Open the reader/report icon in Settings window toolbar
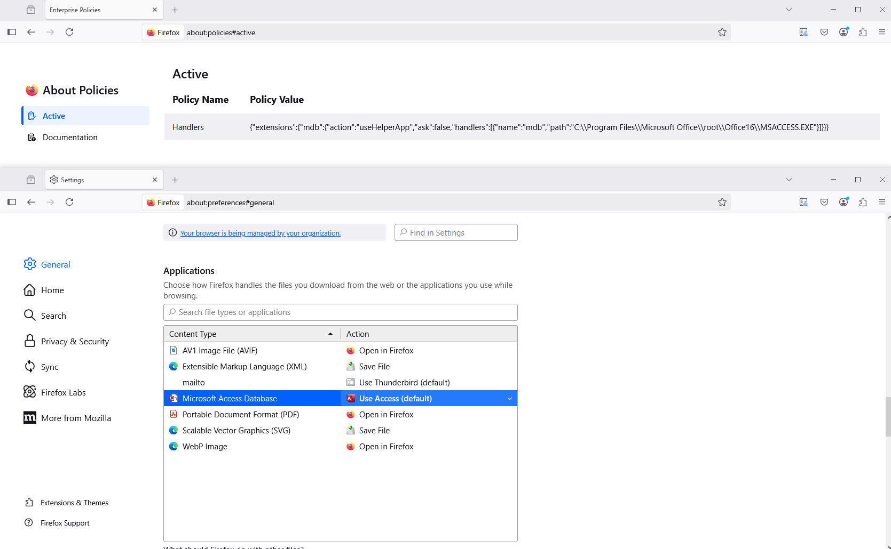The image size is (891, 549). 804,202
